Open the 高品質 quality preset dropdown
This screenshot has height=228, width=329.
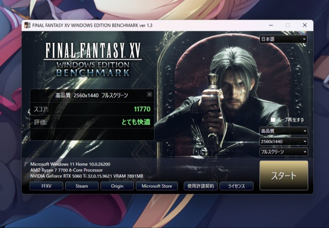(284, 131)
